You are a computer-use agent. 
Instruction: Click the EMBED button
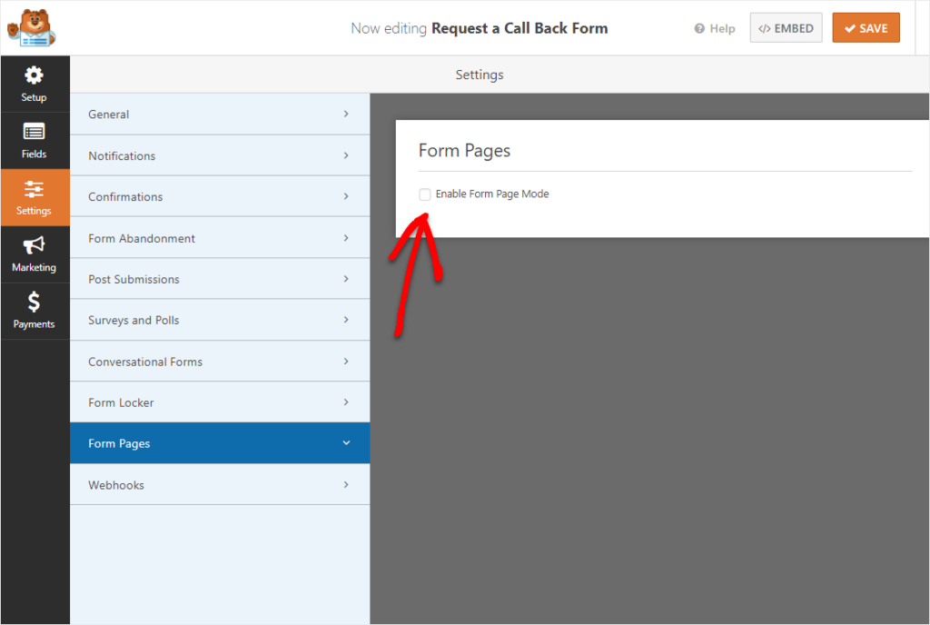pyautogui.click(x=786, y=28)
